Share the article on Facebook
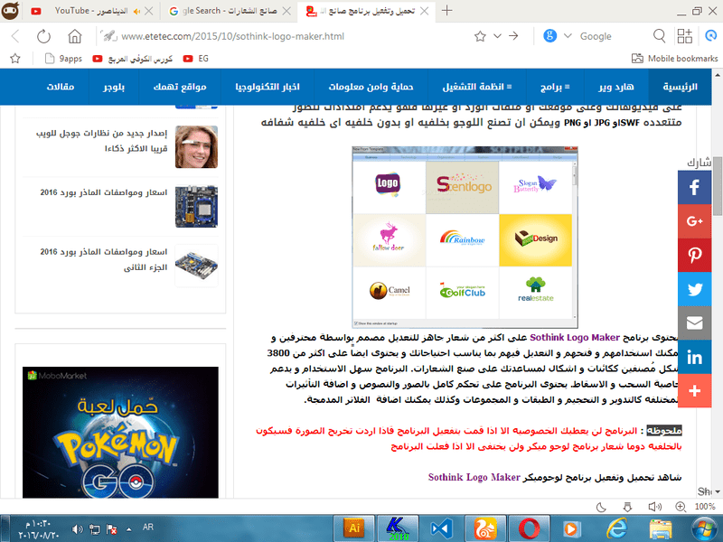This screenshot has height=542, width=723. pyautogui.click(x=694, y=187)
